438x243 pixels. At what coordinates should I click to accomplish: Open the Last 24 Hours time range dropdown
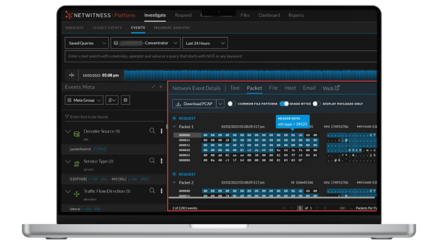(205, 43)
